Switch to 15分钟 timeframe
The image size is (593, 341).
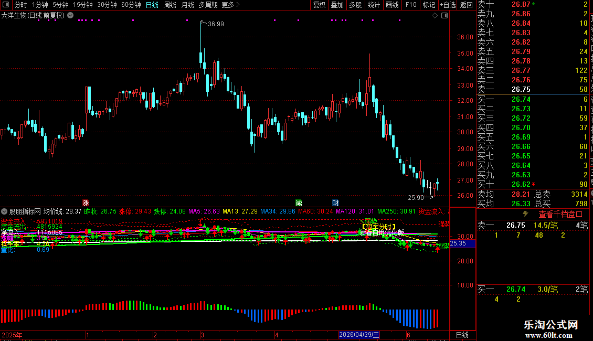point(83,5)
